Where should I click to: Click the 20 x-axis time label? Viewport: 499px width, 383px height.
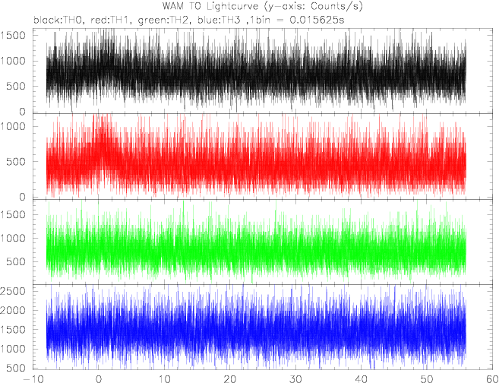click(230, 379)
